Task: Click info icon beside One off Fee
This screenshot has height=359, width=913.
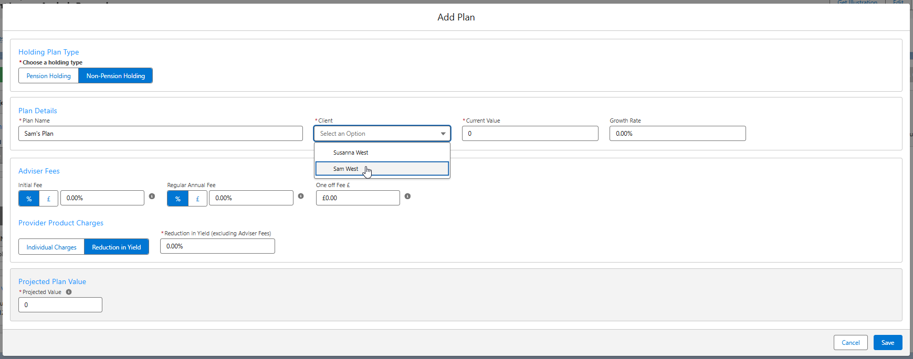Action: click(407, 196)
